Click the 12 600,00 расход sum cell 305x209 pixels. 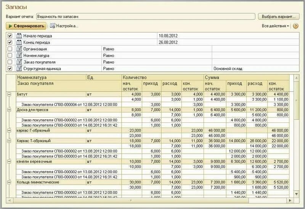pos(257,162)
